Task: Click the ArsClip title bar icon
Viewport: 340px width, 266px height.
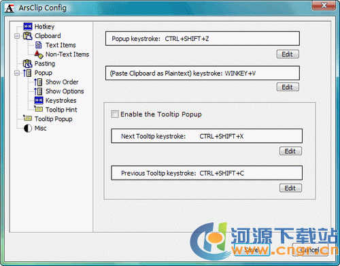Action: point(10,8)
